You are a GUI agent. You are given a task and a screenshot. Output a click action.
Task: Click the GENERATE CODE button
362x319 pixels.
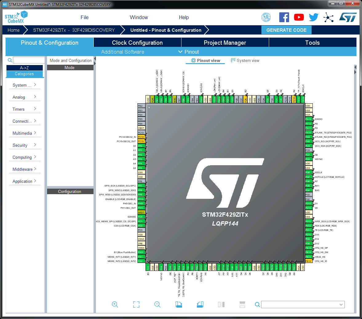(x=286, y=30)
